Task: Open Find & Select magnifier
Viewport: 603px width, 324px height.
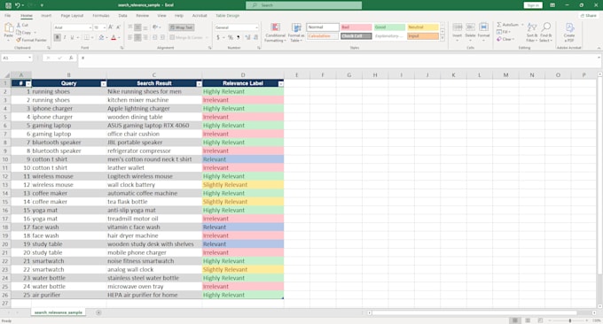Action: coord(545,32)
